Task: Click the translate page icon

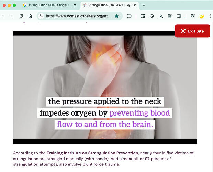Action: point(170,16)
